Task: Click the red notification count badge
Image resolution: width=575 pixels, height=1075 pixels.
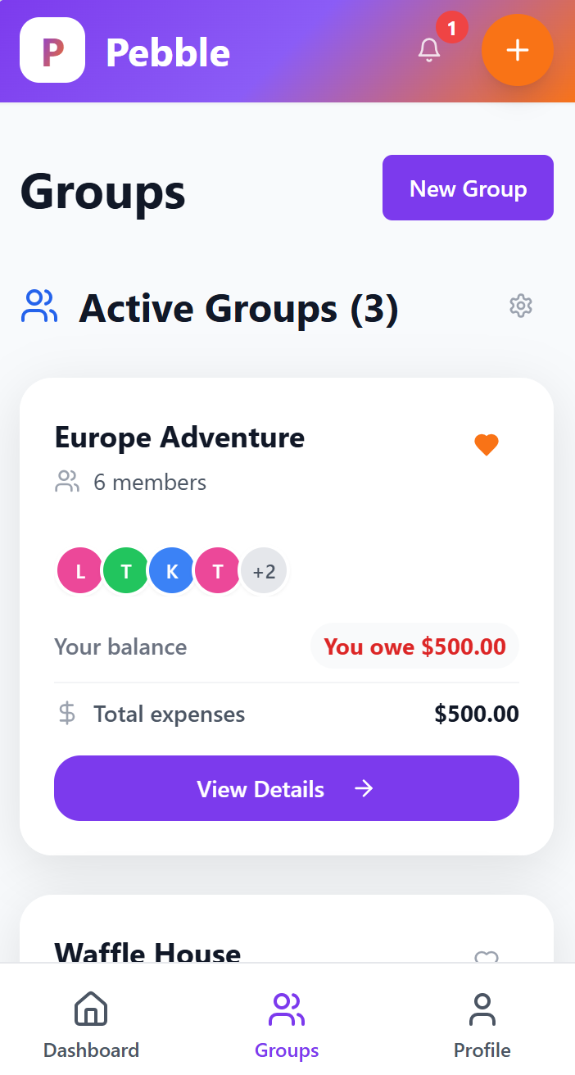Action: [451, 28]
